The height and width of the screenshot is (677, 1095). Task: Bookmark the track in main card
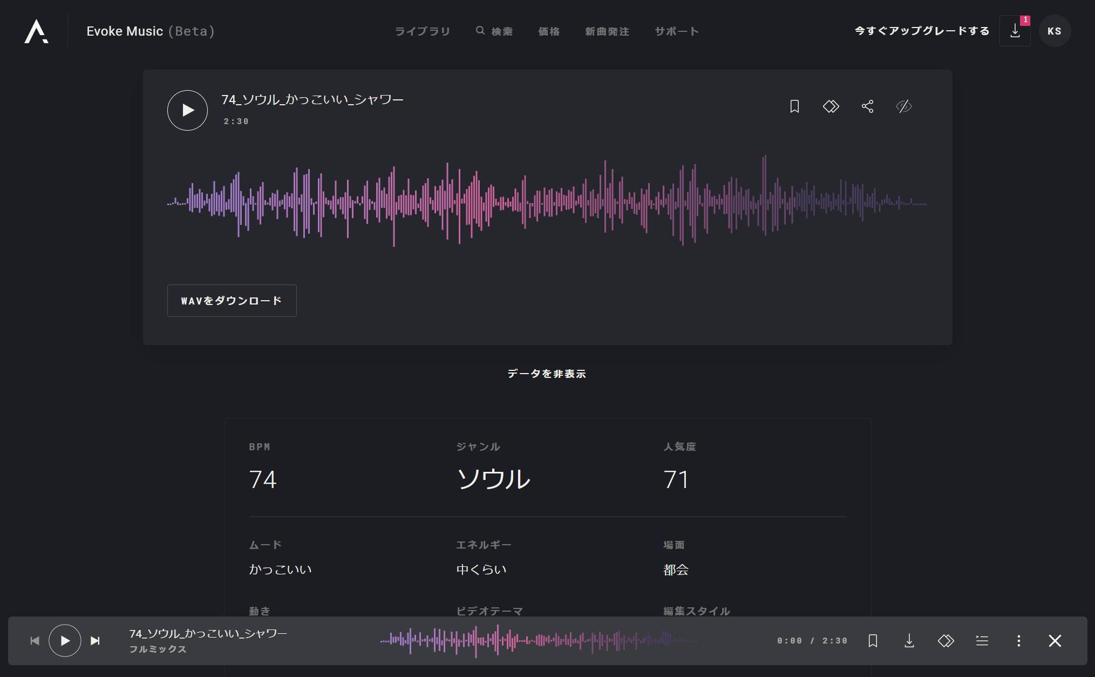(794, 106)
